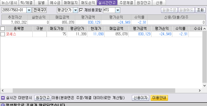Click the 매도가능 column header
Viewport: 207px width, 106px height.
click(x=57, y=29)
